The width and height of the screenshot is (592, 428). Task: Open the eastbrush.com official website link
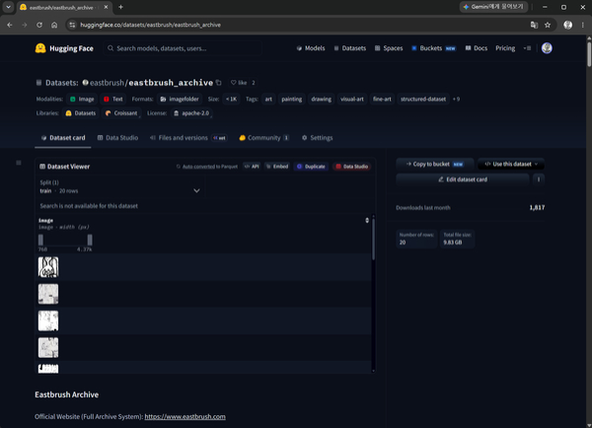(x=185, y=417)
